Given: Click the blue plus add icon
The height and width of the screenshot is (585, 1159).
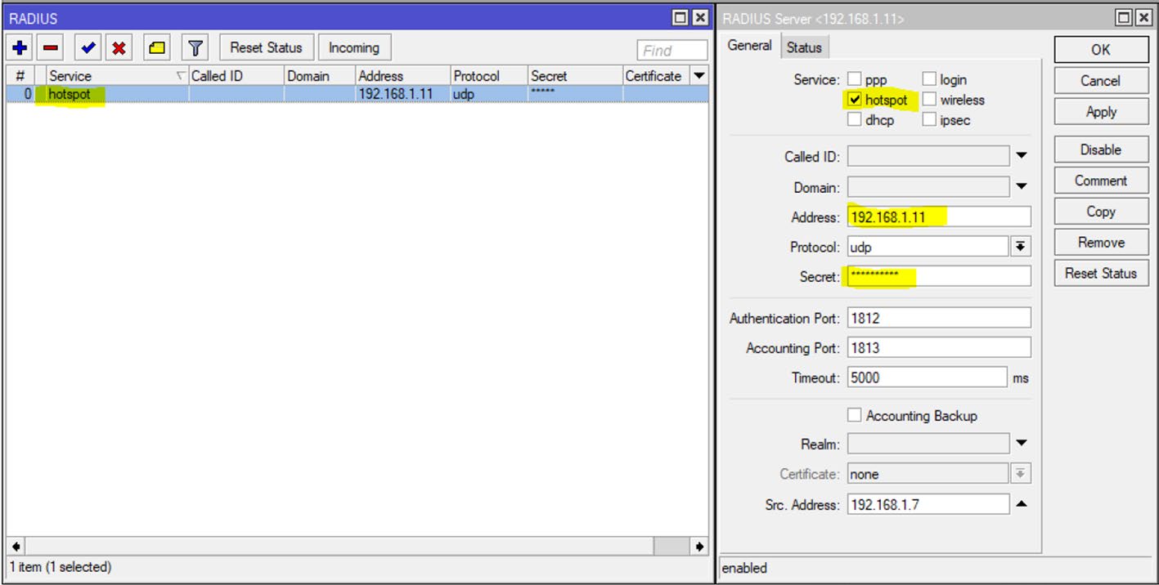Looking at the screenshot, I should coord(20,48).
